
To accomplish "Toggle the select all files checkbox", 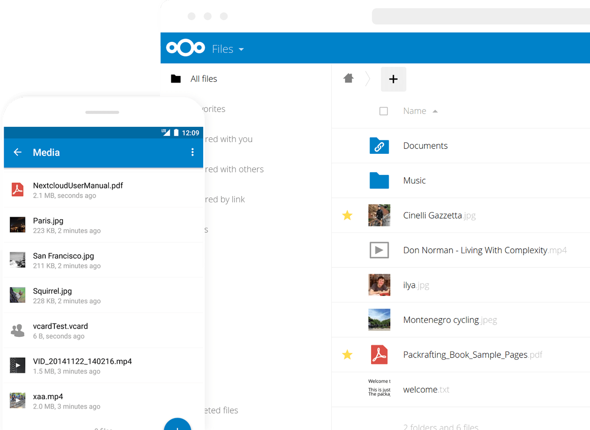I will pos(383,111).
